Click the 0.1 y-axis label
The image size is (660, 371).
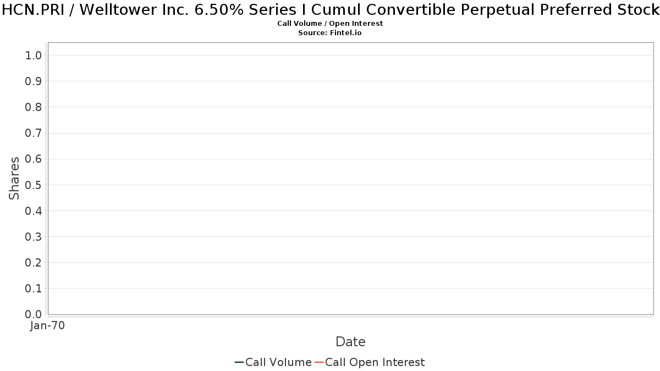(x=34, y=289)
